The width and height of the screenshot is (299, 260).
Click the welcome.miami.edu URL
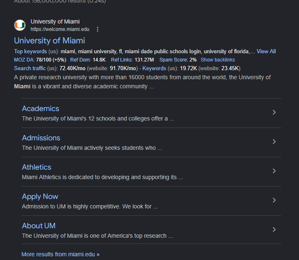(x=60, y=29)
